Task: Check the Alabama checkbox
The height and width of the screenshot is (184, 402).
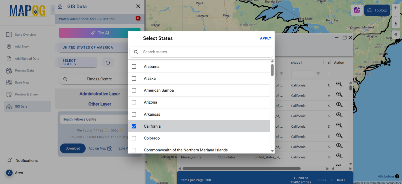Action: click(134, 66)
